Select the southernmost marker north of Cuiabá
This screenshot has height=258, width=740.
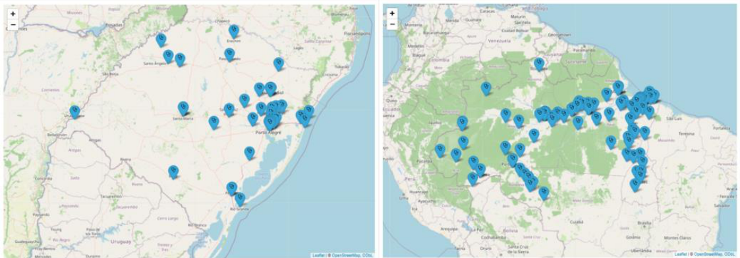[x=544, y=193]
